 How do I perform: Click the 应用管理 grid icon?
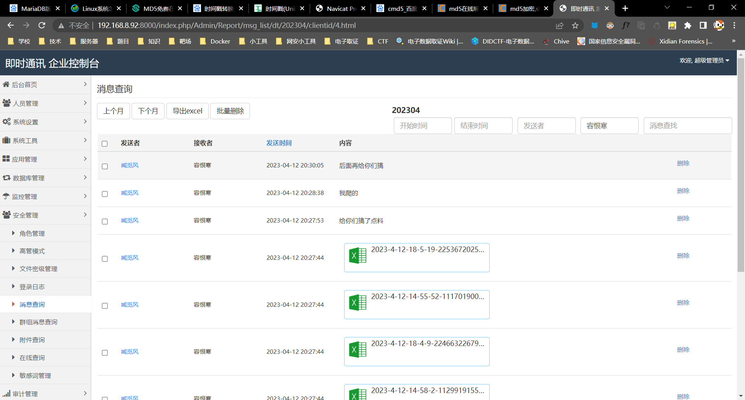tap(6, 159)
